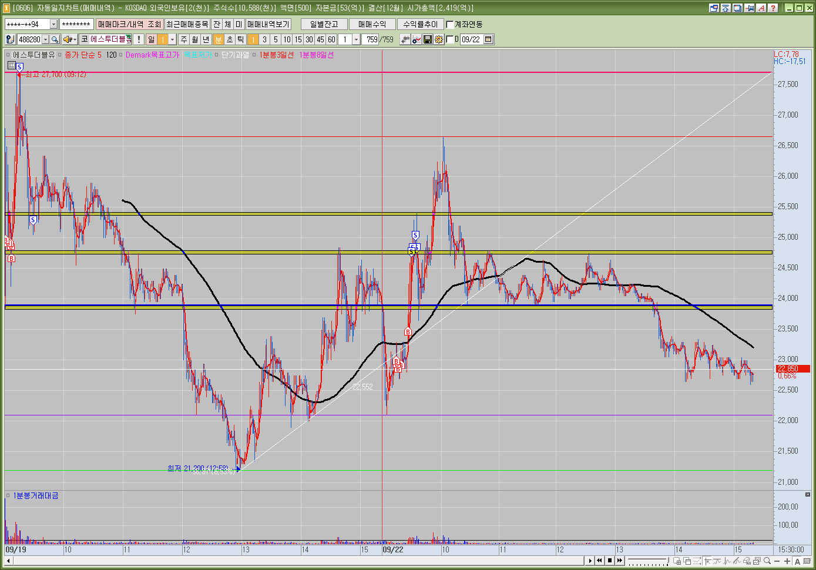Click the red letter A font icon
The width and height of the screenshot is (816, 570).
pos(761,8)
